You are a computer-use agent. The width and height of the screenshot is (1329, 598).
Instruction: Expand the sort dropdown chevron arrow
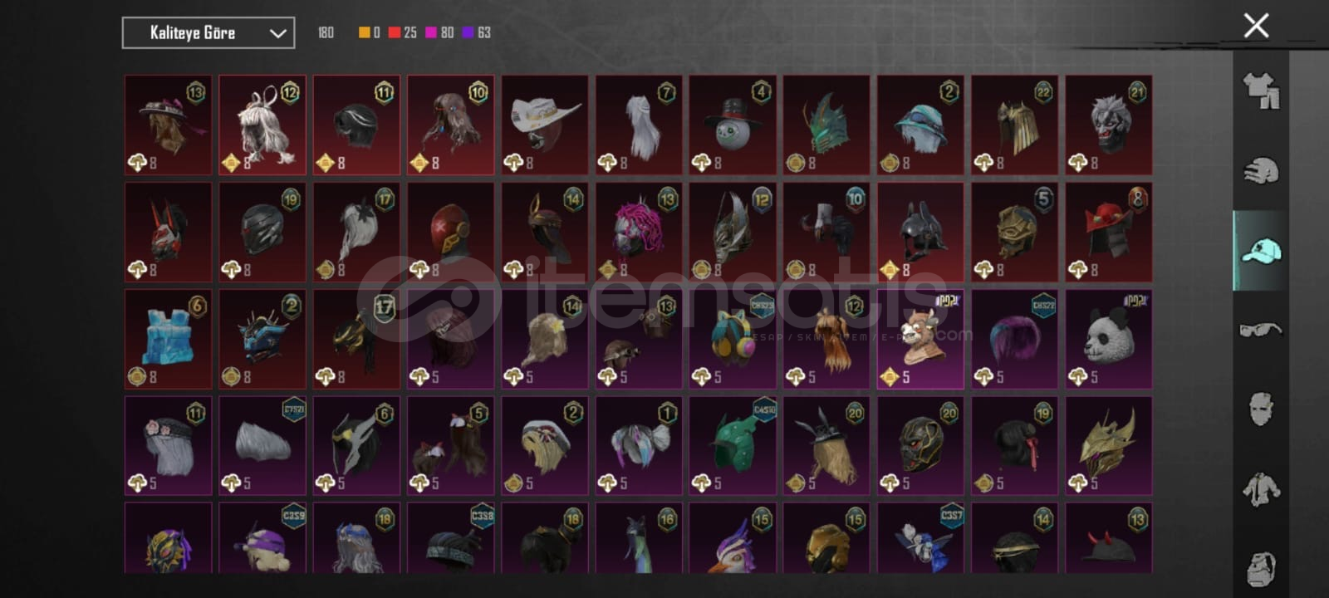pos(277,34)
